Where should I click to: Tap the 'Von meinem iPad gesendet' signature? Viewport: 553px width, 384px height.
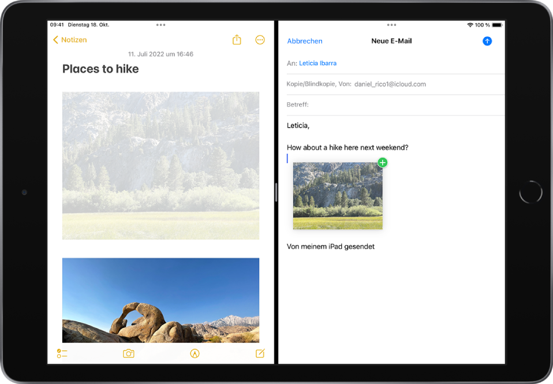[x=331, y=246]
